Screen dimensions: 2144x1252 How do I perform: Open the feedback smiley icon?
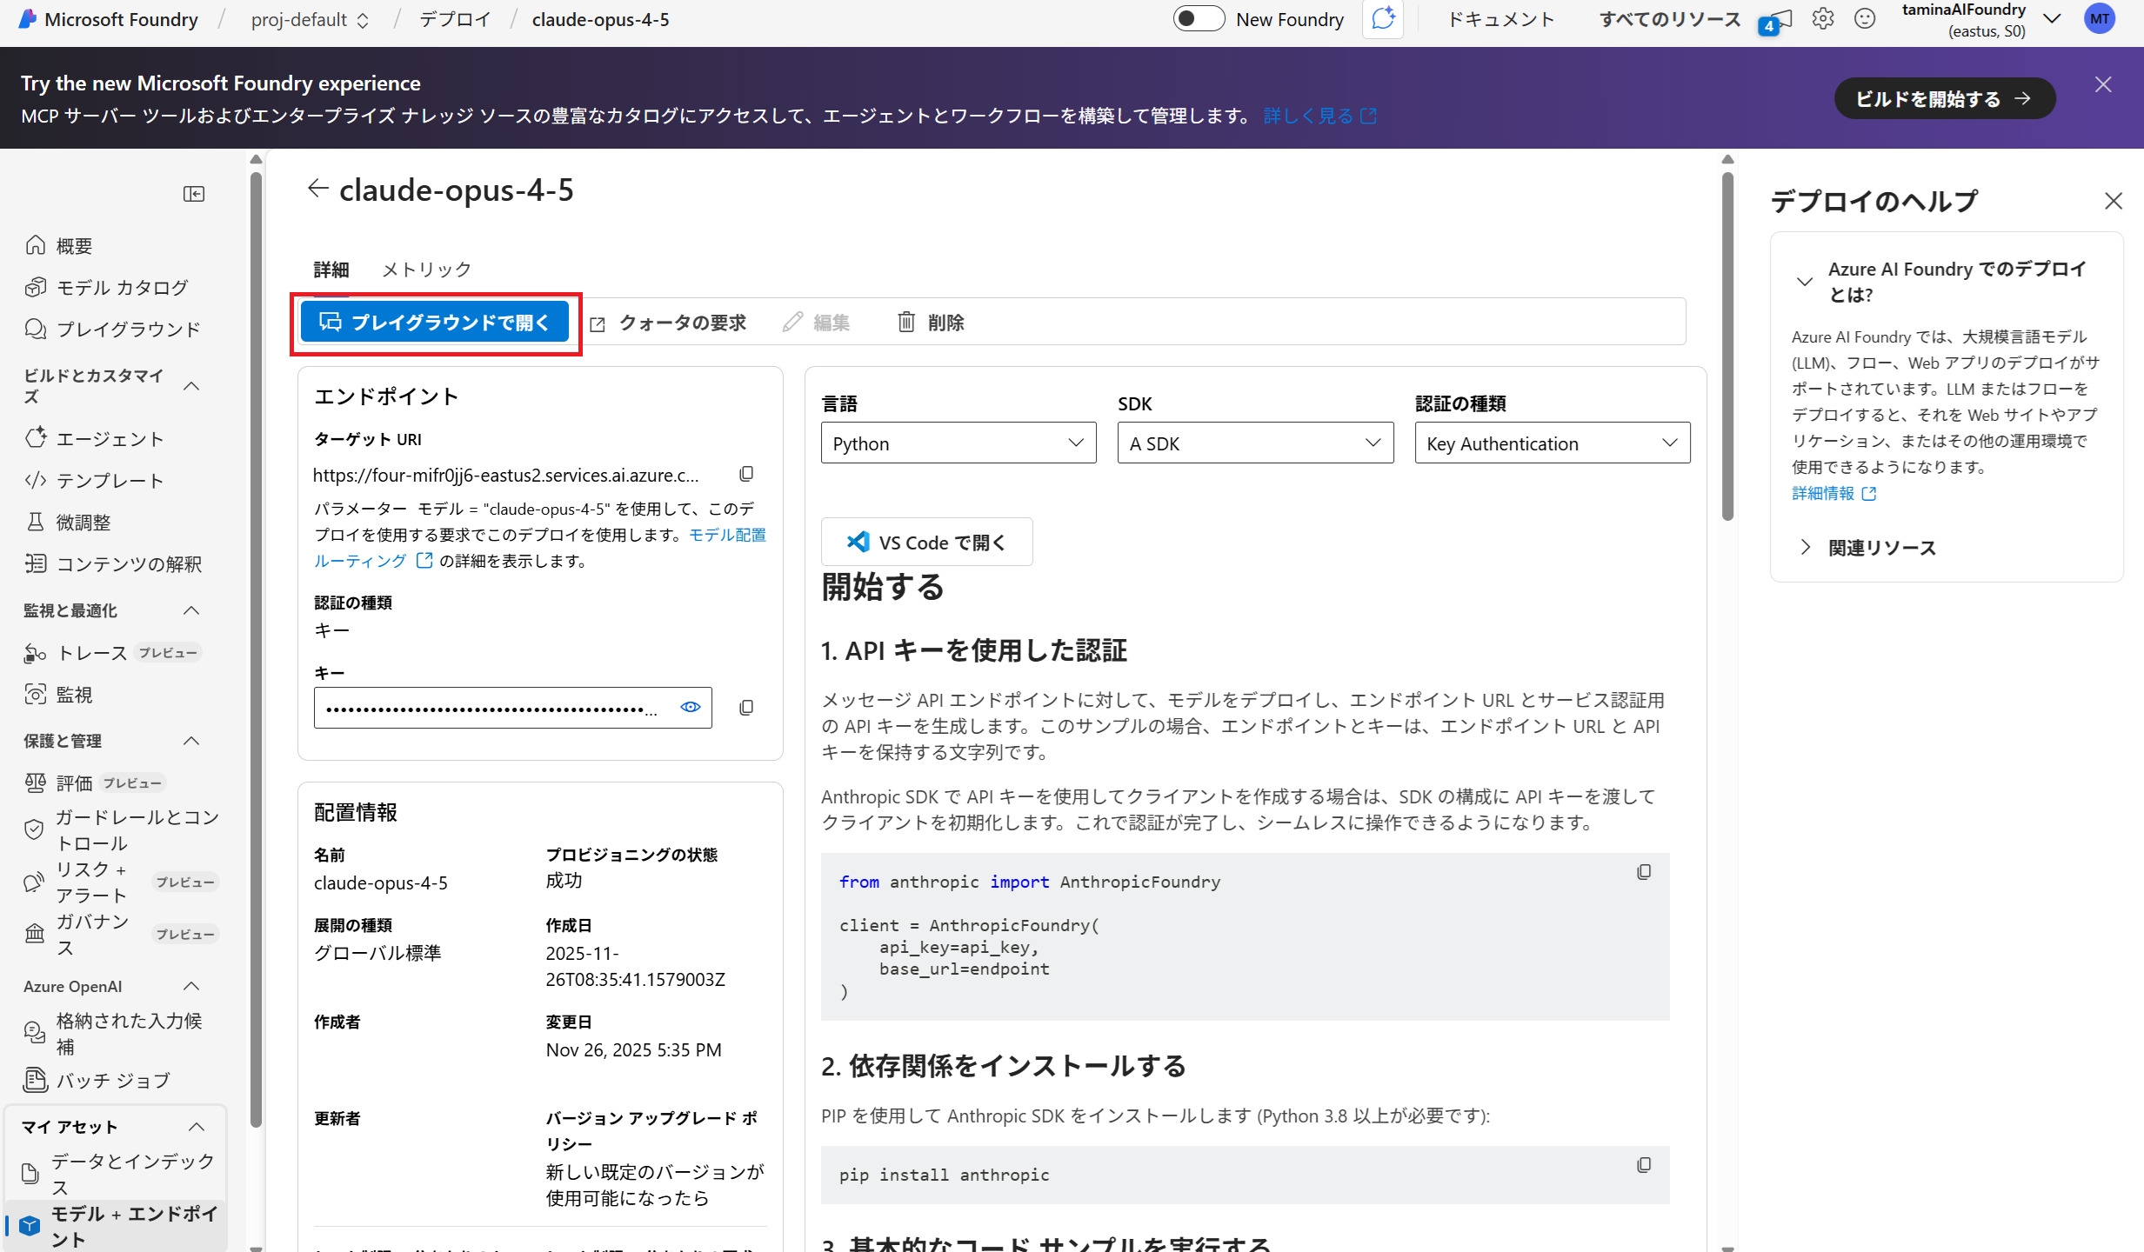[x=1864, y=19]
